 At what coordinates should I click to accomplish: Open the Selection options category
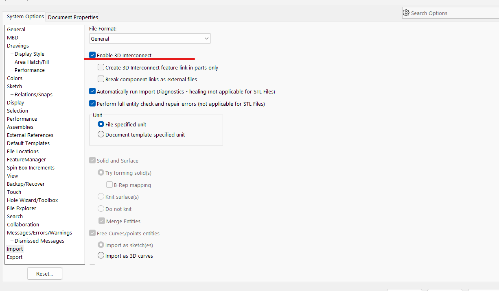(18, 111)
